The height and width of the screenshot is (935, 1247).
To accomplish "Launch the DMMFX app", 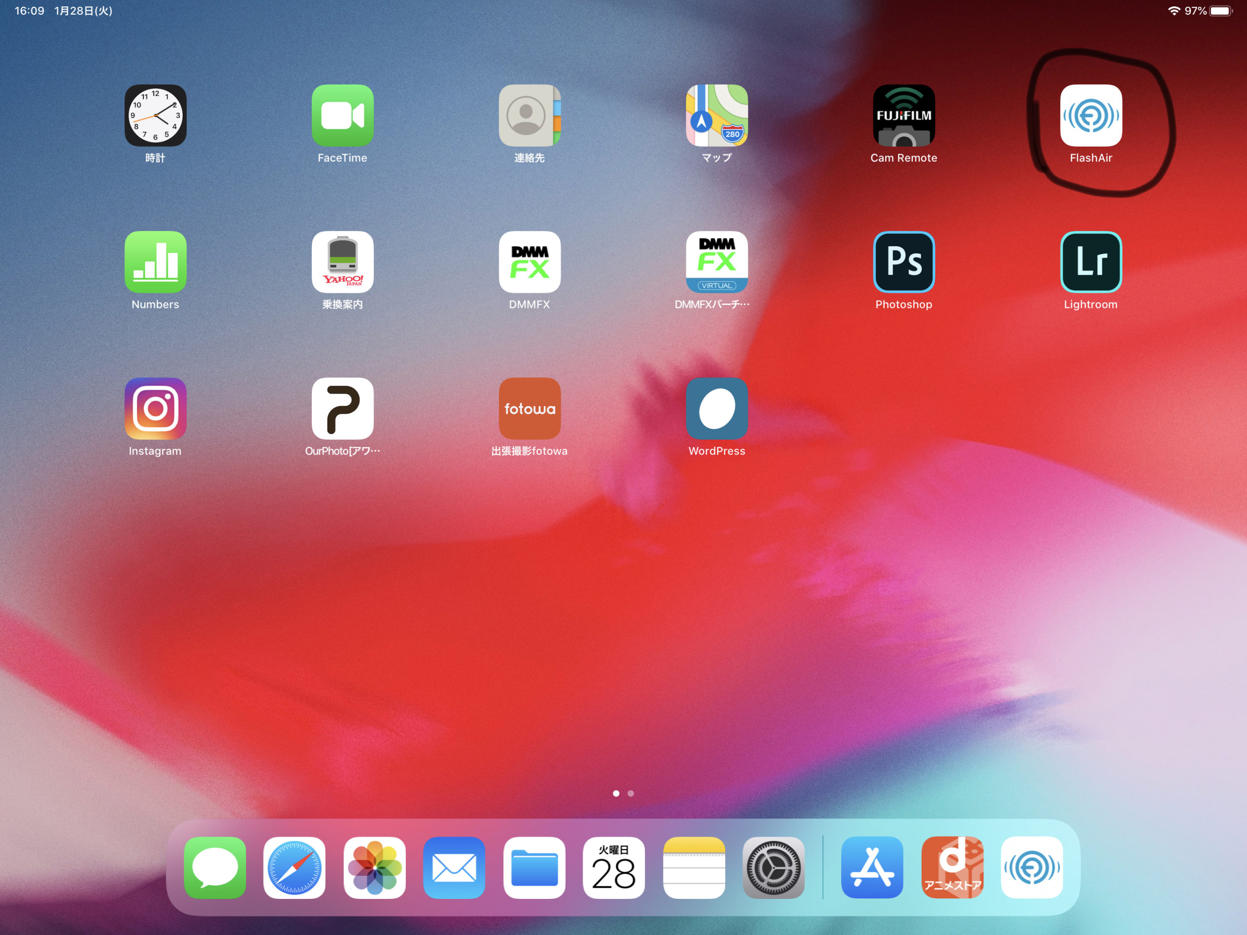I will click(x=529, y=262).
